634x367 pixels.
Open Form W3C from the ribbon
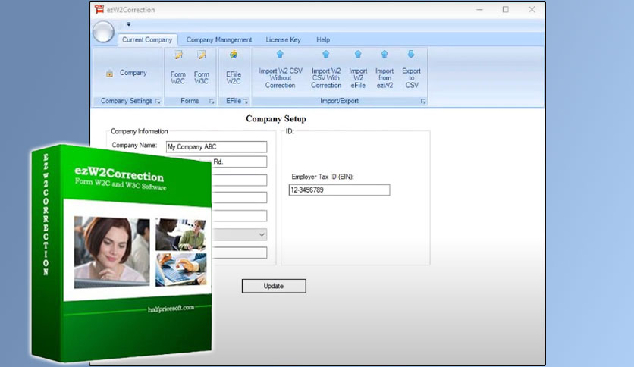tap(202, 67)
